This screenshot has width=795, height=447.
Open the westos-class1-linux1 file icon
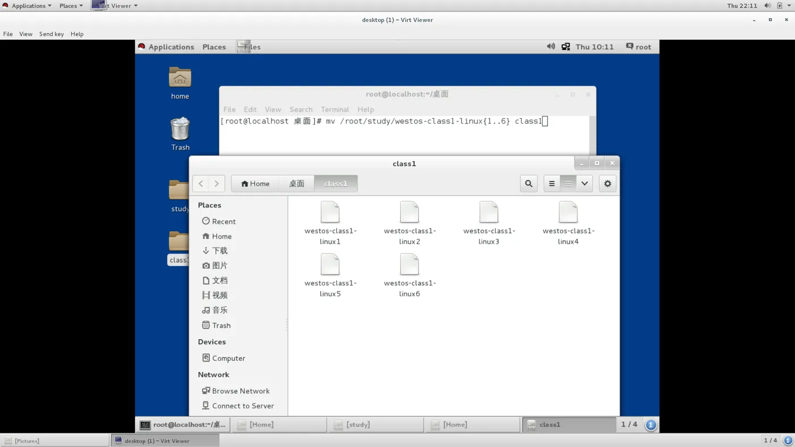330,213
